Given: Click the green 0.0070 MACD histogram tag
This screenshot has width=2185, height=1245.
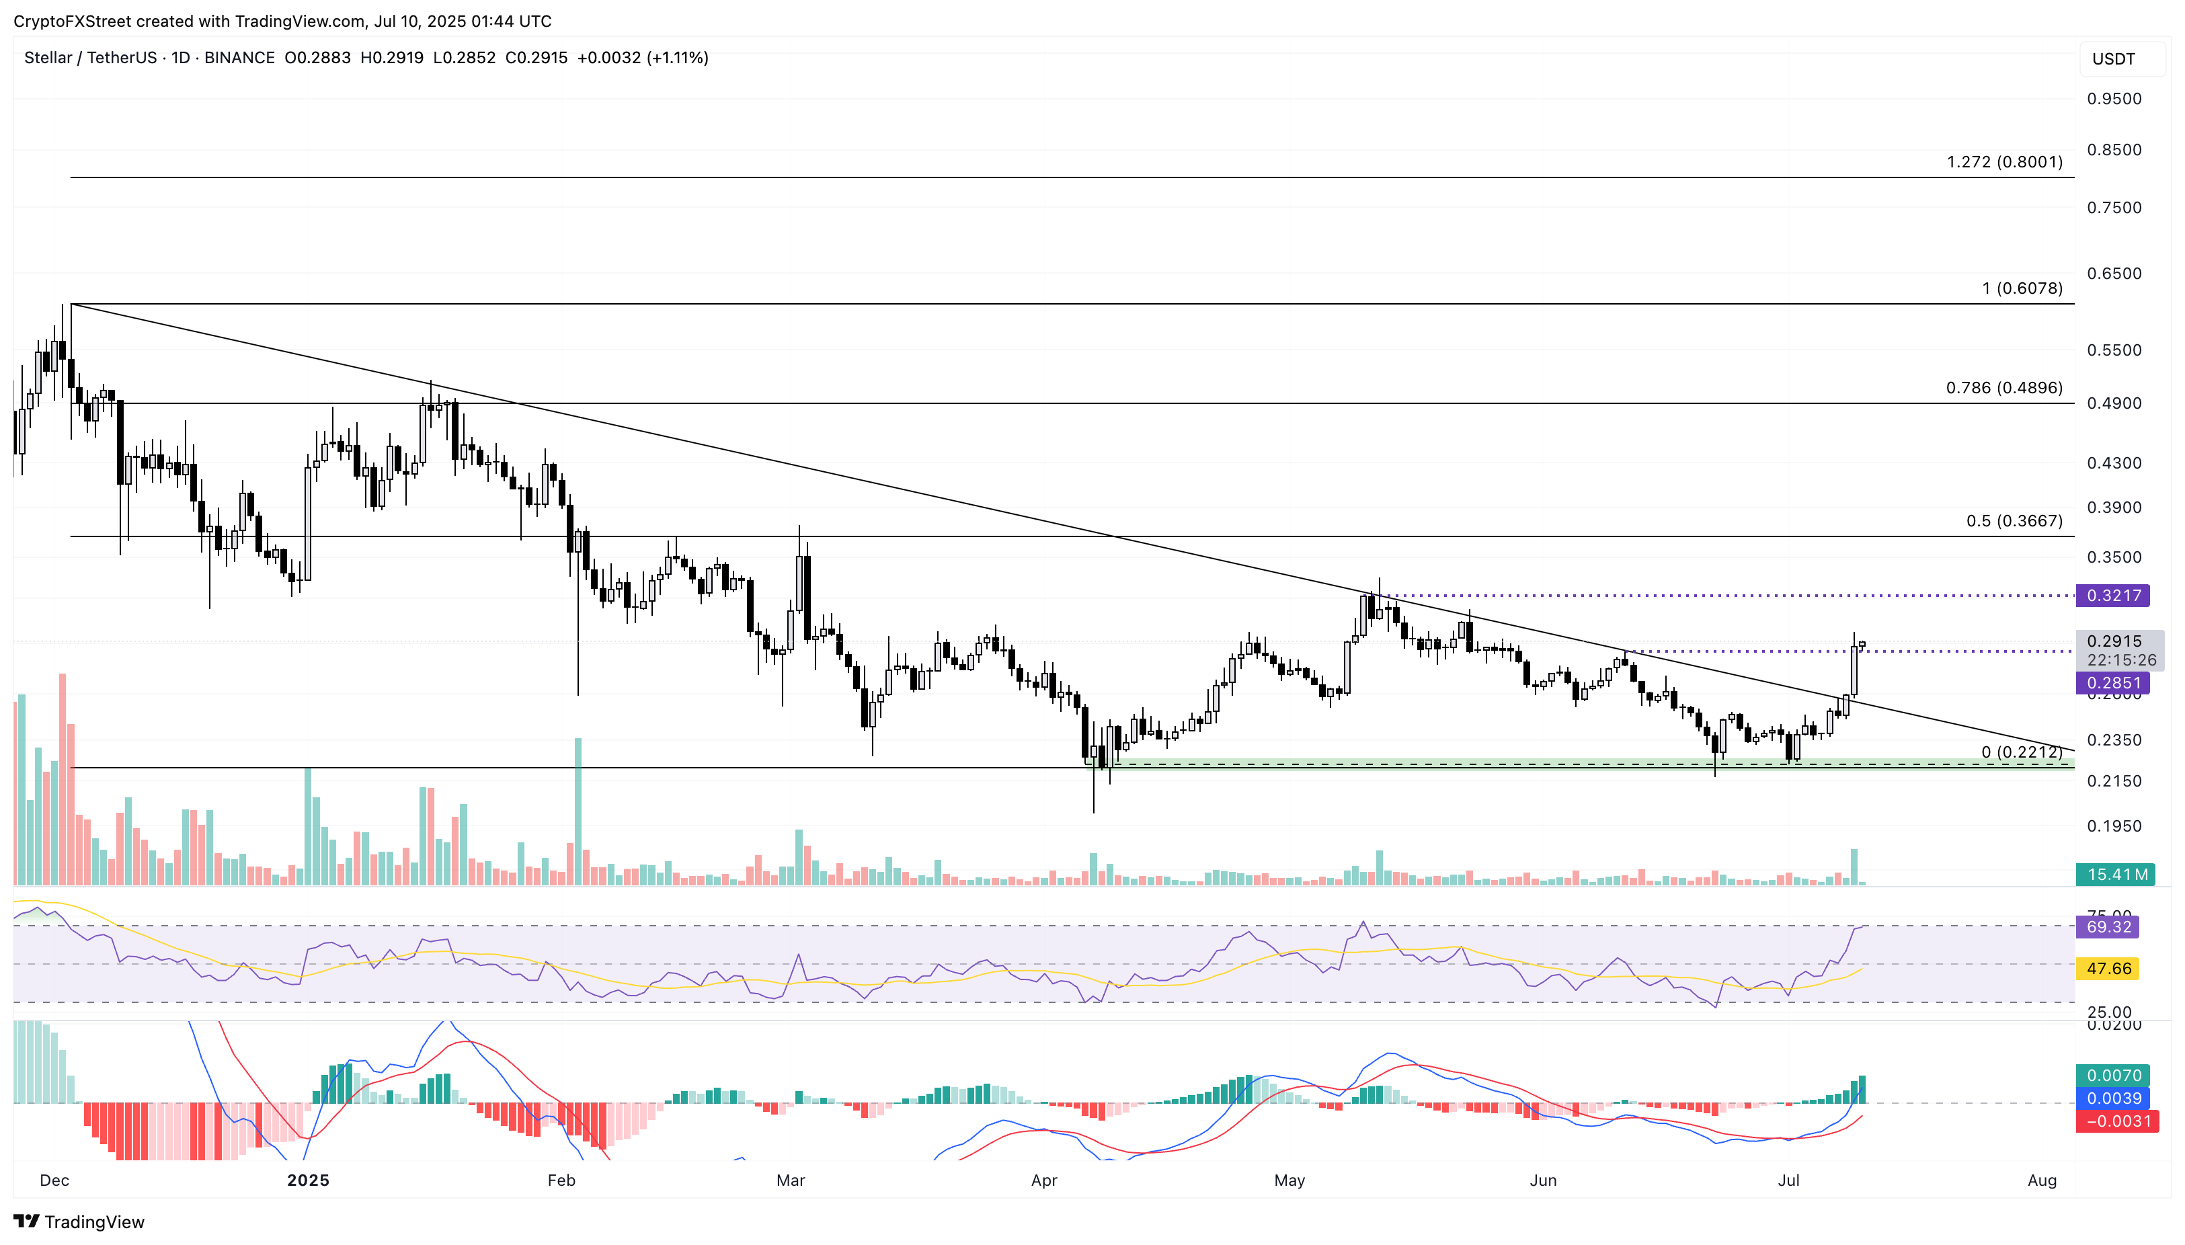Looking at the screenshot, I should click(x=2112, y=1075).
